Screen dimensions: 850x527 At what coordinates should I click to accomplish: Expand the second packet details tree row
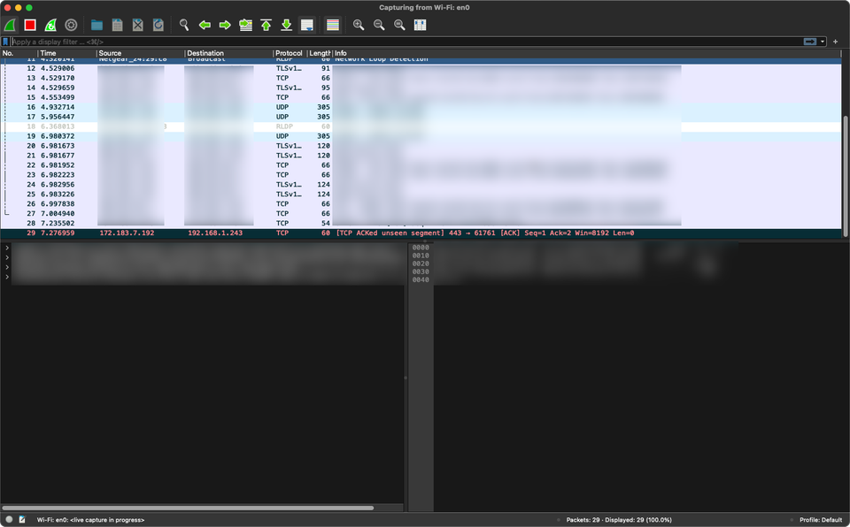point(7,257)
